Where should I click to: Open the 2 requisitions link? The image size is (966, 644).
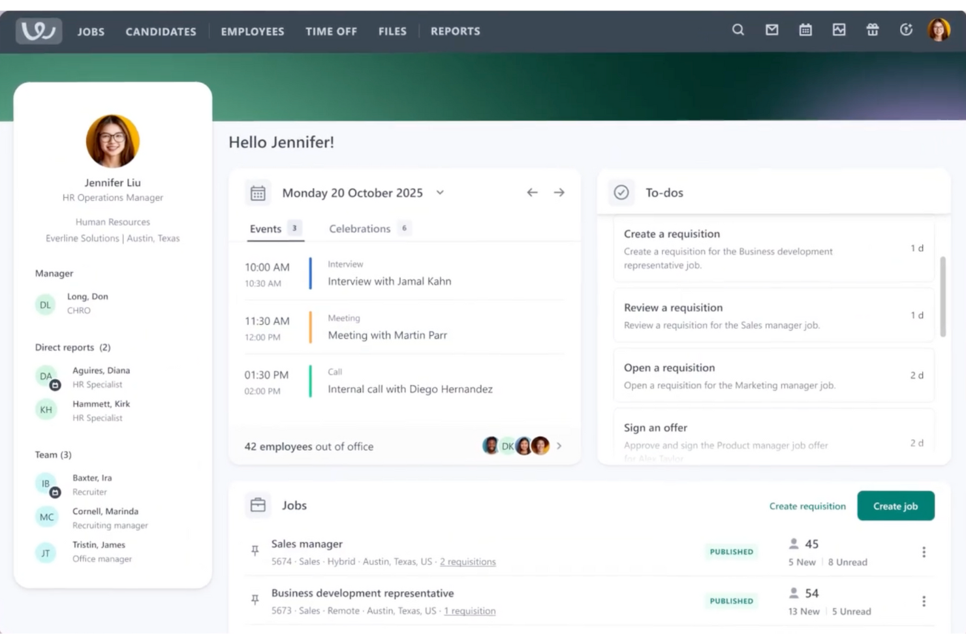(x=467, y=561)
